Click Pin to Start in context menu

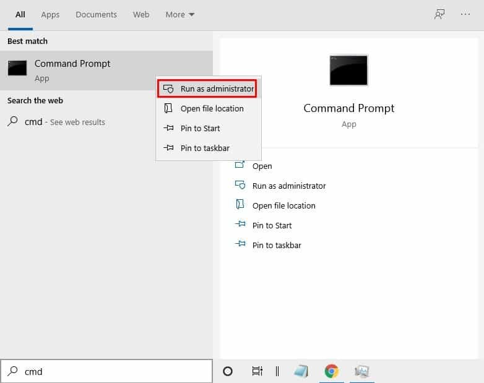click(209, 128)
